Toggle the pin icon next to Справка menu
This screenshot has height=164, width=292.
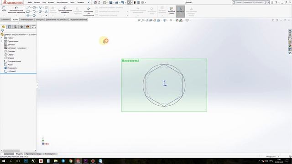click(89, 2)
